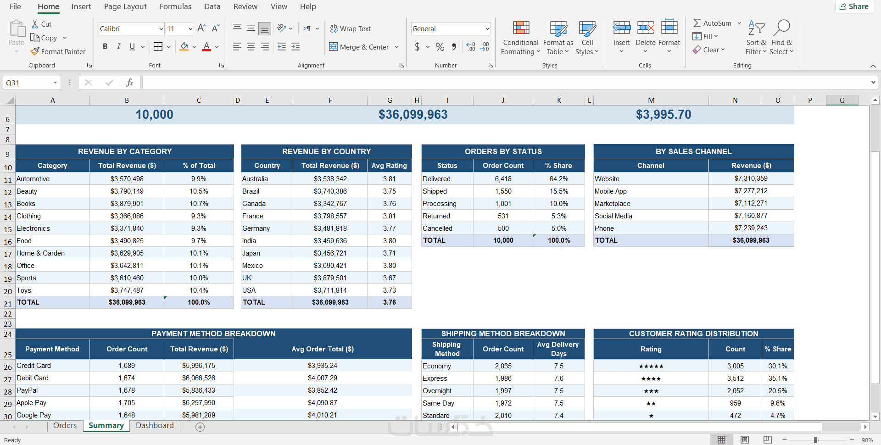The image size is (881, 445).
Task: Click the Insert Function fx icon
Action: click(x=129, y=83)
